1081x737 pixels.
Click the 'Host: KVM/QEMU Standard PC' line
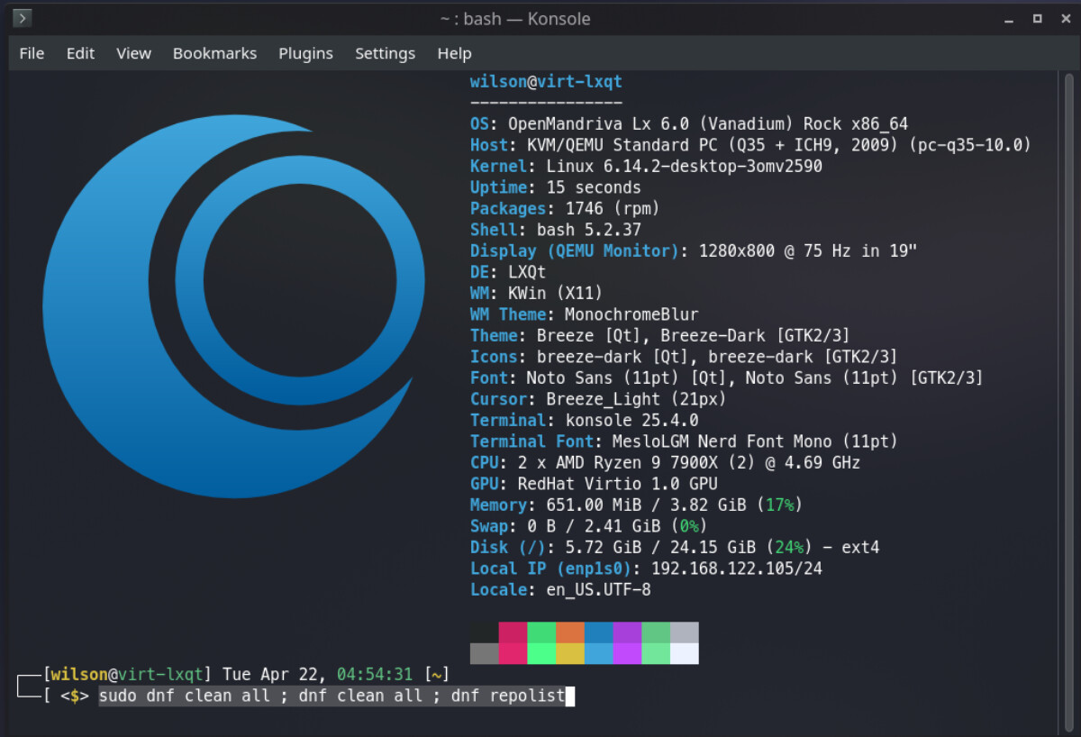750,145
